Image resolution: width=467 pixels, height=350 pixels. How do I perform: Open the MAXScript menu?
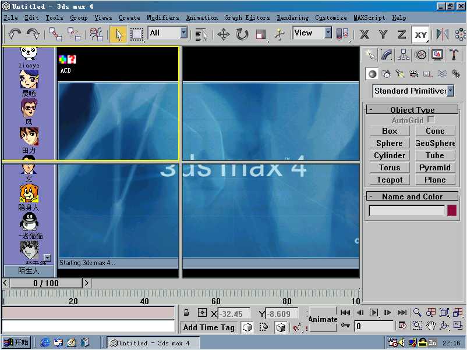tap(369, 17)
